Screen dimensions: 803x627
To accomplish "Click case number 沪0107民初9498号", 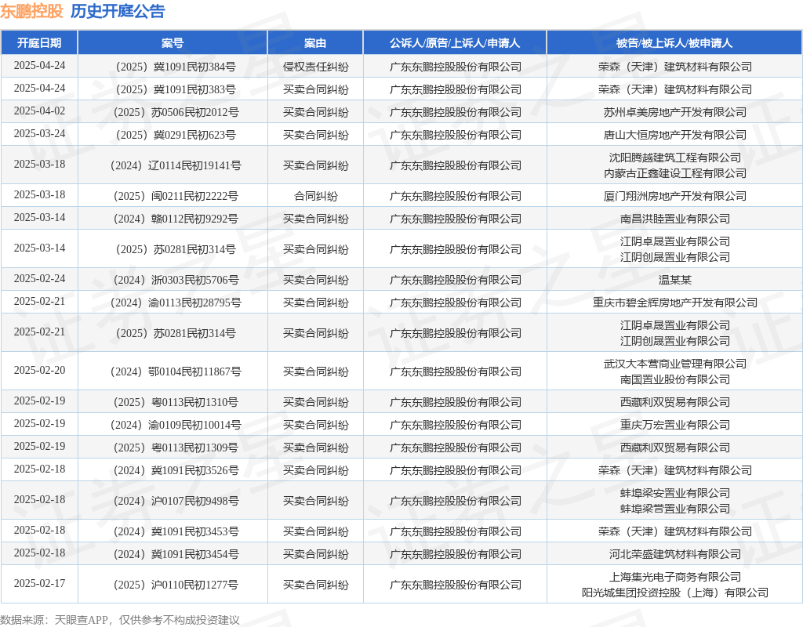I will point(176,501).
